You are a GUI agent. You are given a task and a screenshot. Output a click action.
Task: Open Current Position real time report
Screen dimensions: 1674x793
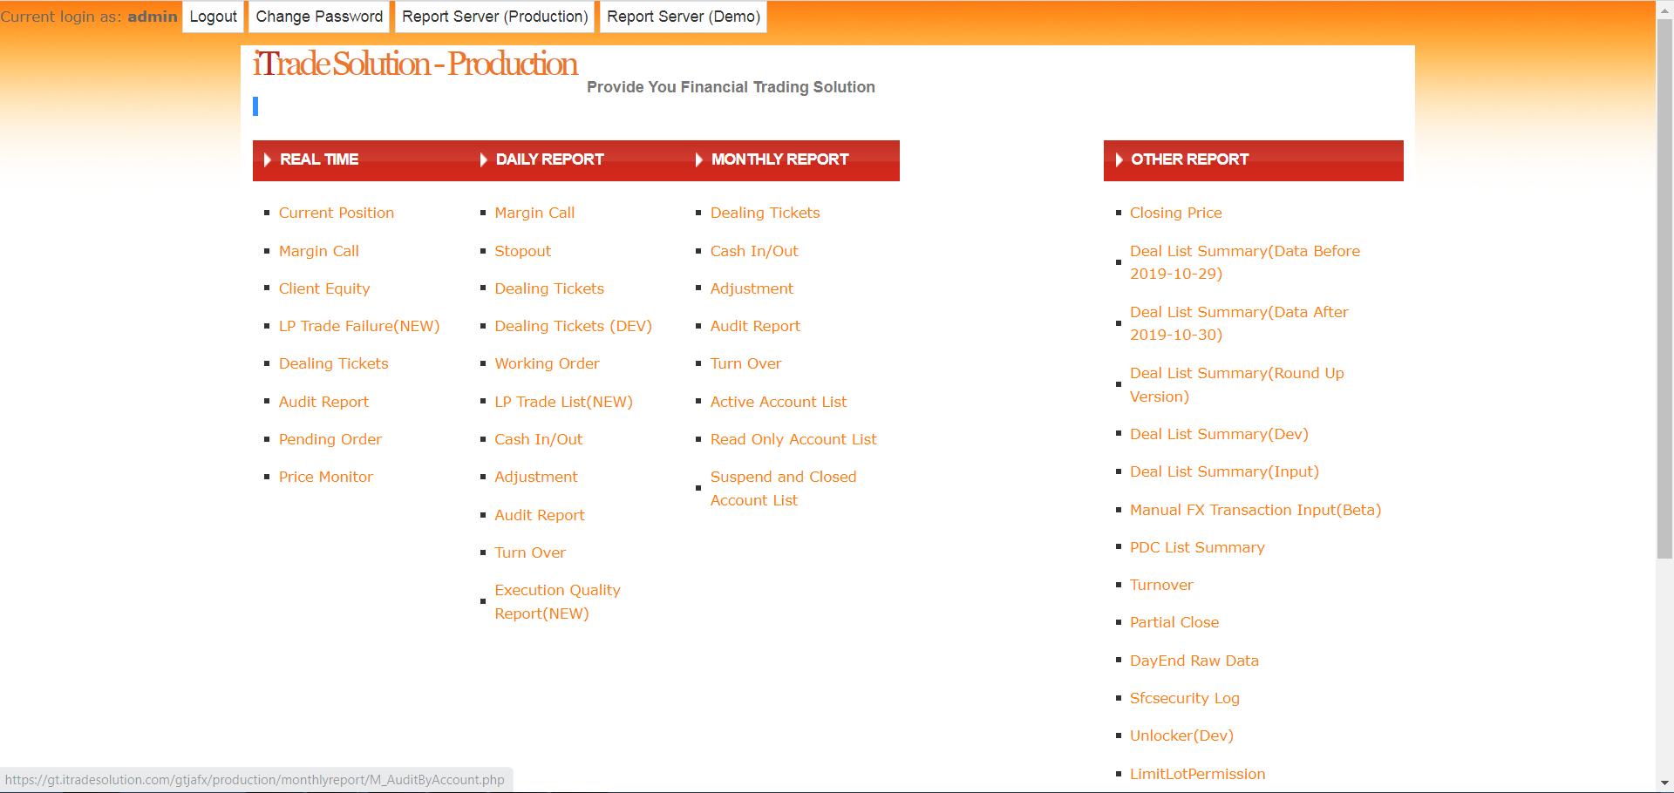tap(337, 213)
